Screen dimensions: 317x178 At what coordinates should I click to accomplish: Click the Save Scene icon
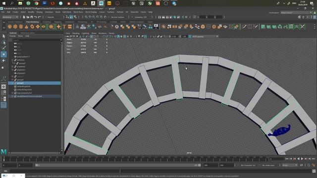(32, 17)
